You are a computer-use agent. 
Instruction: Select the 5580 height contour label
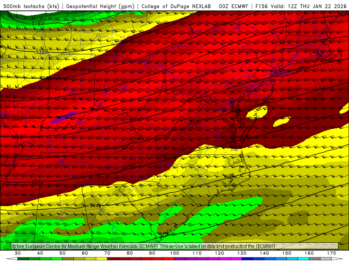click(x=38, y=182)
